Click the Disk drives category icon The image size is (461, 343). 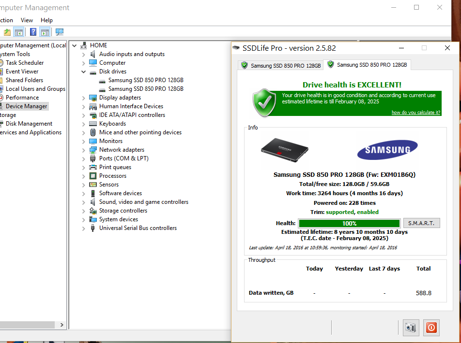[x=93, y=72]
